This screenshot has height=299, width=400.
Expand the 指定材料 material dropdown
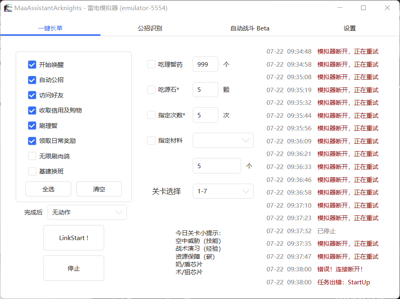tap(223, 141)
